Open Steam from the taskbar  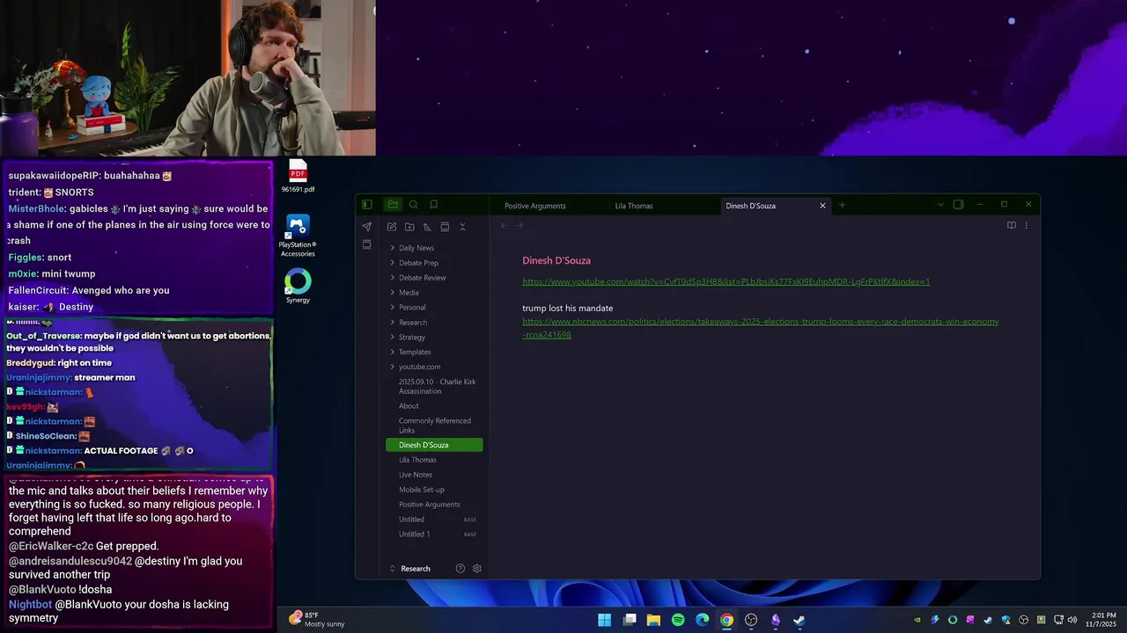[x=799, y=620]
